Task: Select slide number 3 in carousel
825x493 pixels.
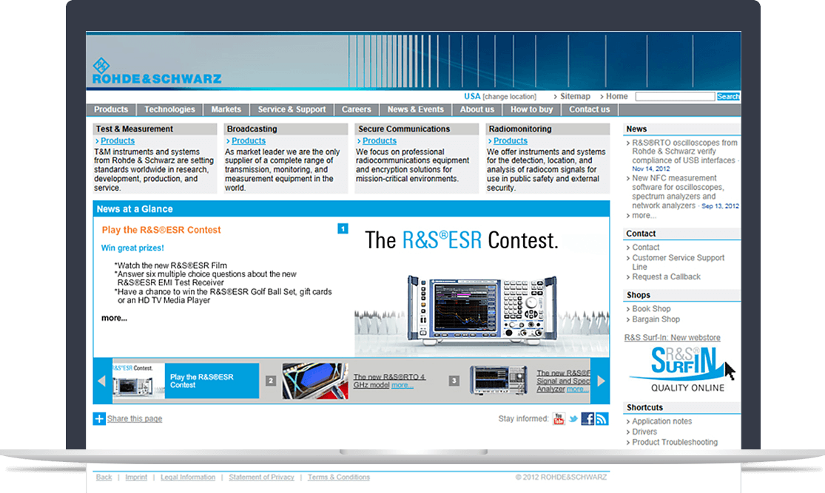Action: tap(454, 381)
